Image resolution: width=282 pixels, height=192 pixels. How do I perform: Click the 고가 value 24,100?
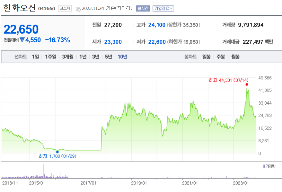coord(157,25)
